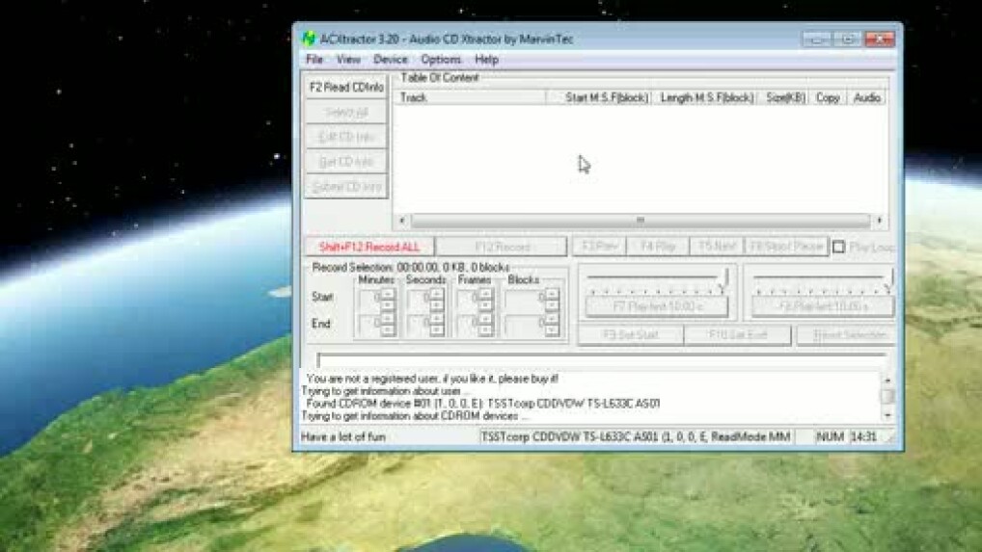Open the File menu
982x552 pixels.
point(314,60)
